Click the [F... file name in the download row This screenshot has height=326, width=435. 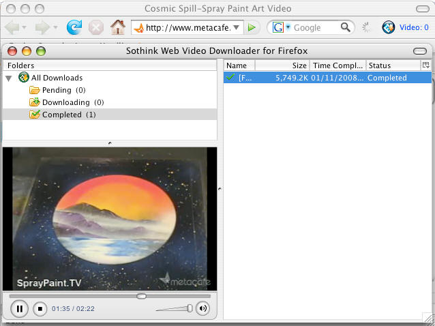(x=245, y=78)
